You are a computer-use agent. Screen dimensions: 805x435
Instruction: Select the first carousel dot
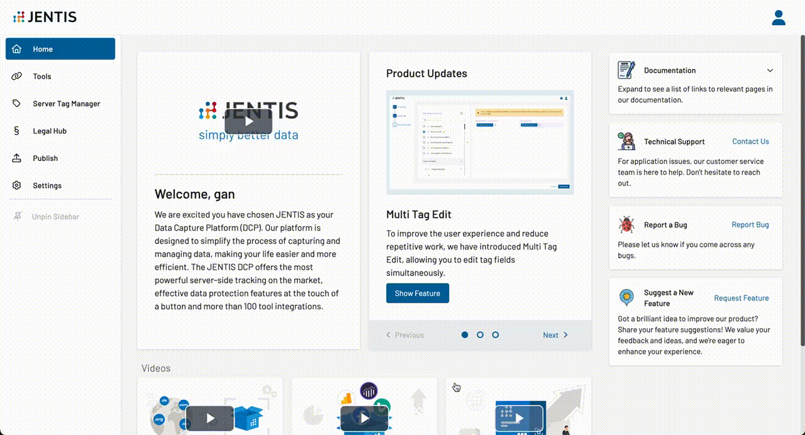pyautogui.click(x=465, y=335)
